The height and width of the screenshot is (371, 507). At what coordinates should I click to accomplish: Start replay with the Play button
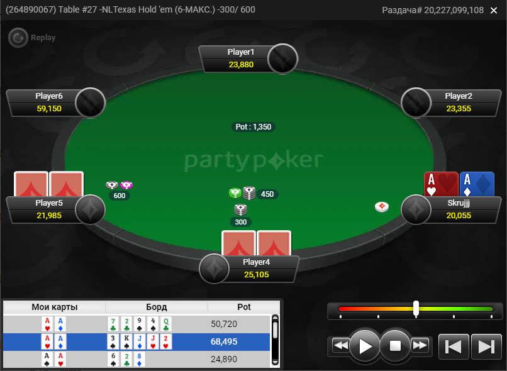[365, 346]
